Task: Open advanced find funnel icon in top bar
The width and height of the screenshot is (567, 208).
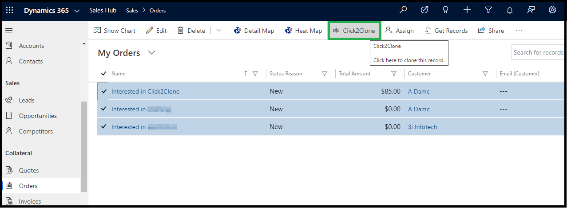Action: pos(488,10)
